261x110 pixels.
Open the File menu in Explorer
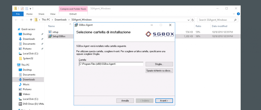18,14
